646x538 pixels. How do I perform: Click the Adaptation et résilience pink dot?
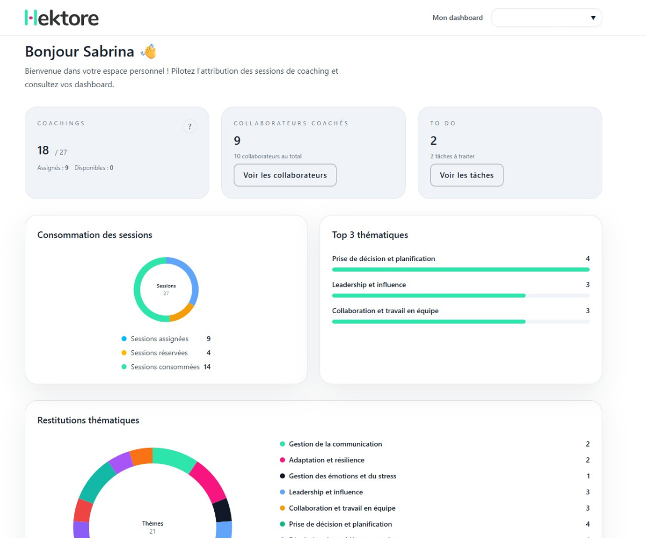(x=282, y=460)
